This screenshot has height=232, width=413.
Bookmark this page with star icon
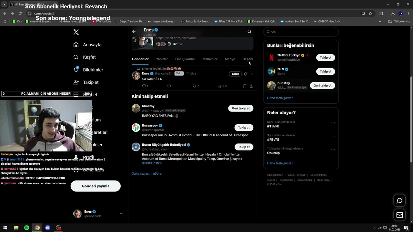pyautogui.click(x=370, y=14)
